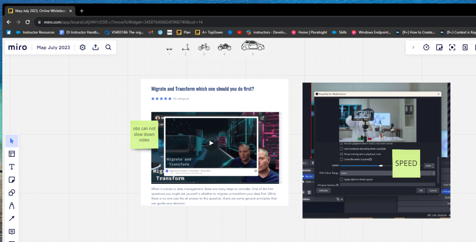Viewport: 476px width, 242px height.
Task: Click the board name Map July 2023
Action: [x=54, y=47]
